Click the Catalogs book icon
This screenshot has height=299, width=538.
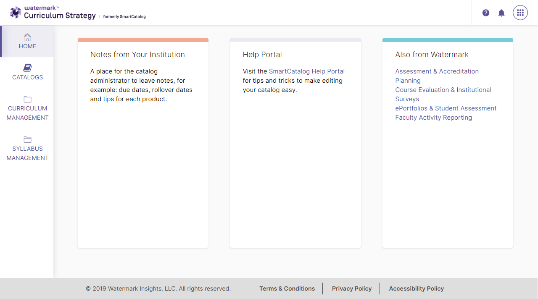[27, 68]
